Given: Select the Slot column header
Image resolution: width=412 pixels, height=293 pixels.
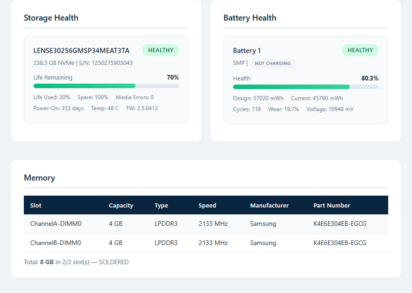Looking at the screenshot, I should coord(36,205).
